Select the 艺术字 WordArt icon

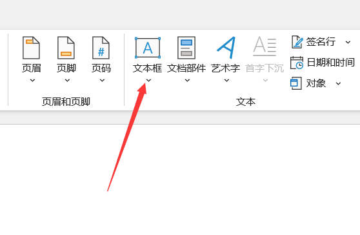tap(226, 48)
